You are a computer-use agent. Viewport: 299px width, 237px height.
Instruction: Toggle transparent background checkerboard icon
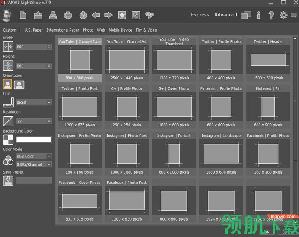8,140
